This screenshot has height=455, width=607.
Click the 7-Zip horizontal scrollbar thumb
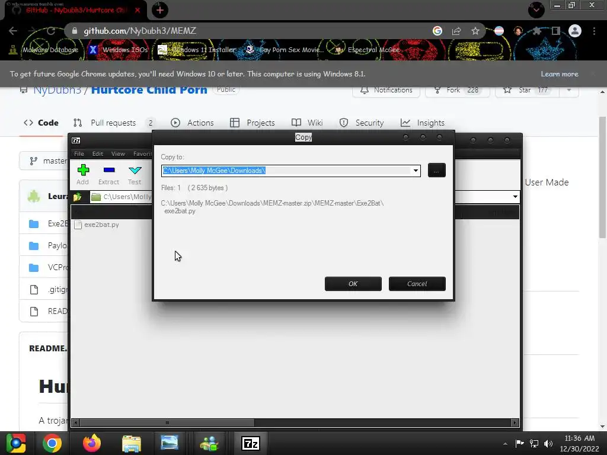tap(167, 422)
